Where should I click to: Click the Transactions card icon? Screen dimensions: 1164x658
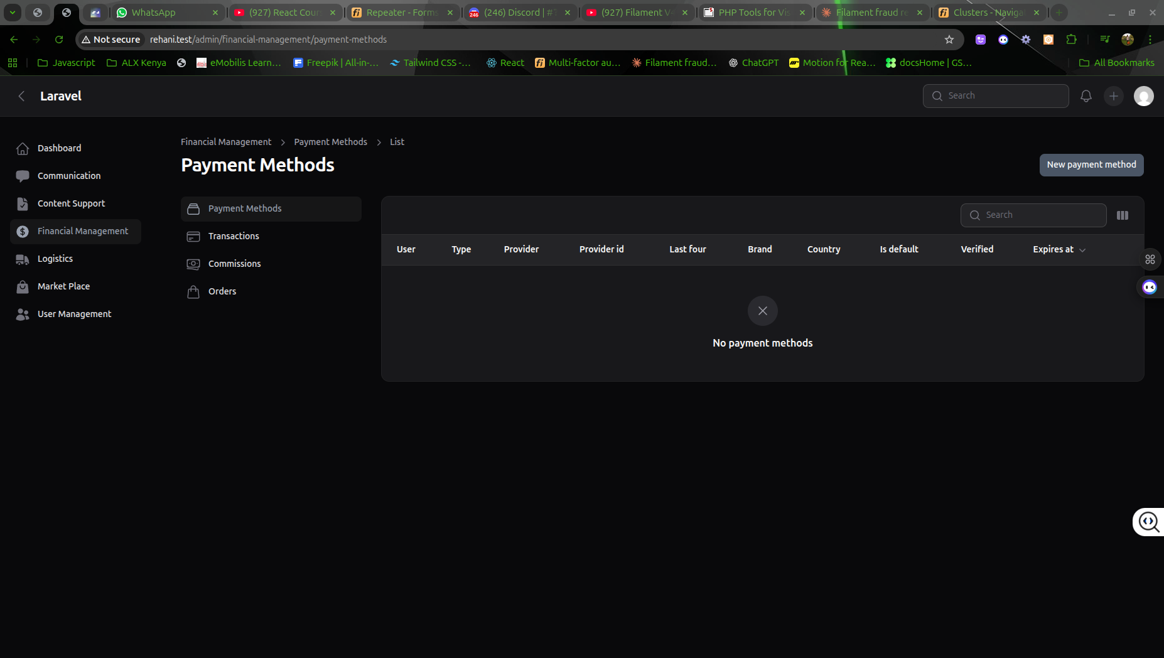point(193,237)
